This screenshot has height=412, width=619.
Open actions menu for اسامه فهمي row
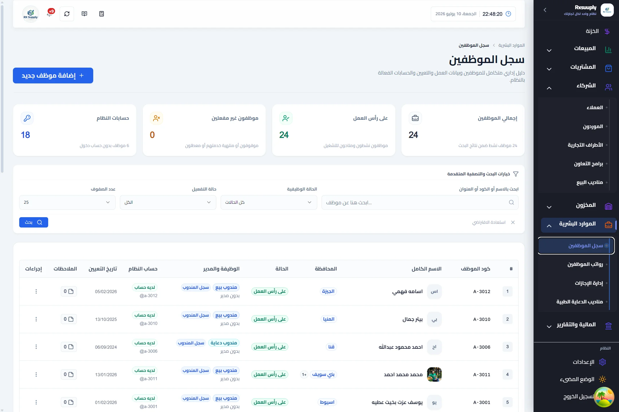click(x=36, y=291)
